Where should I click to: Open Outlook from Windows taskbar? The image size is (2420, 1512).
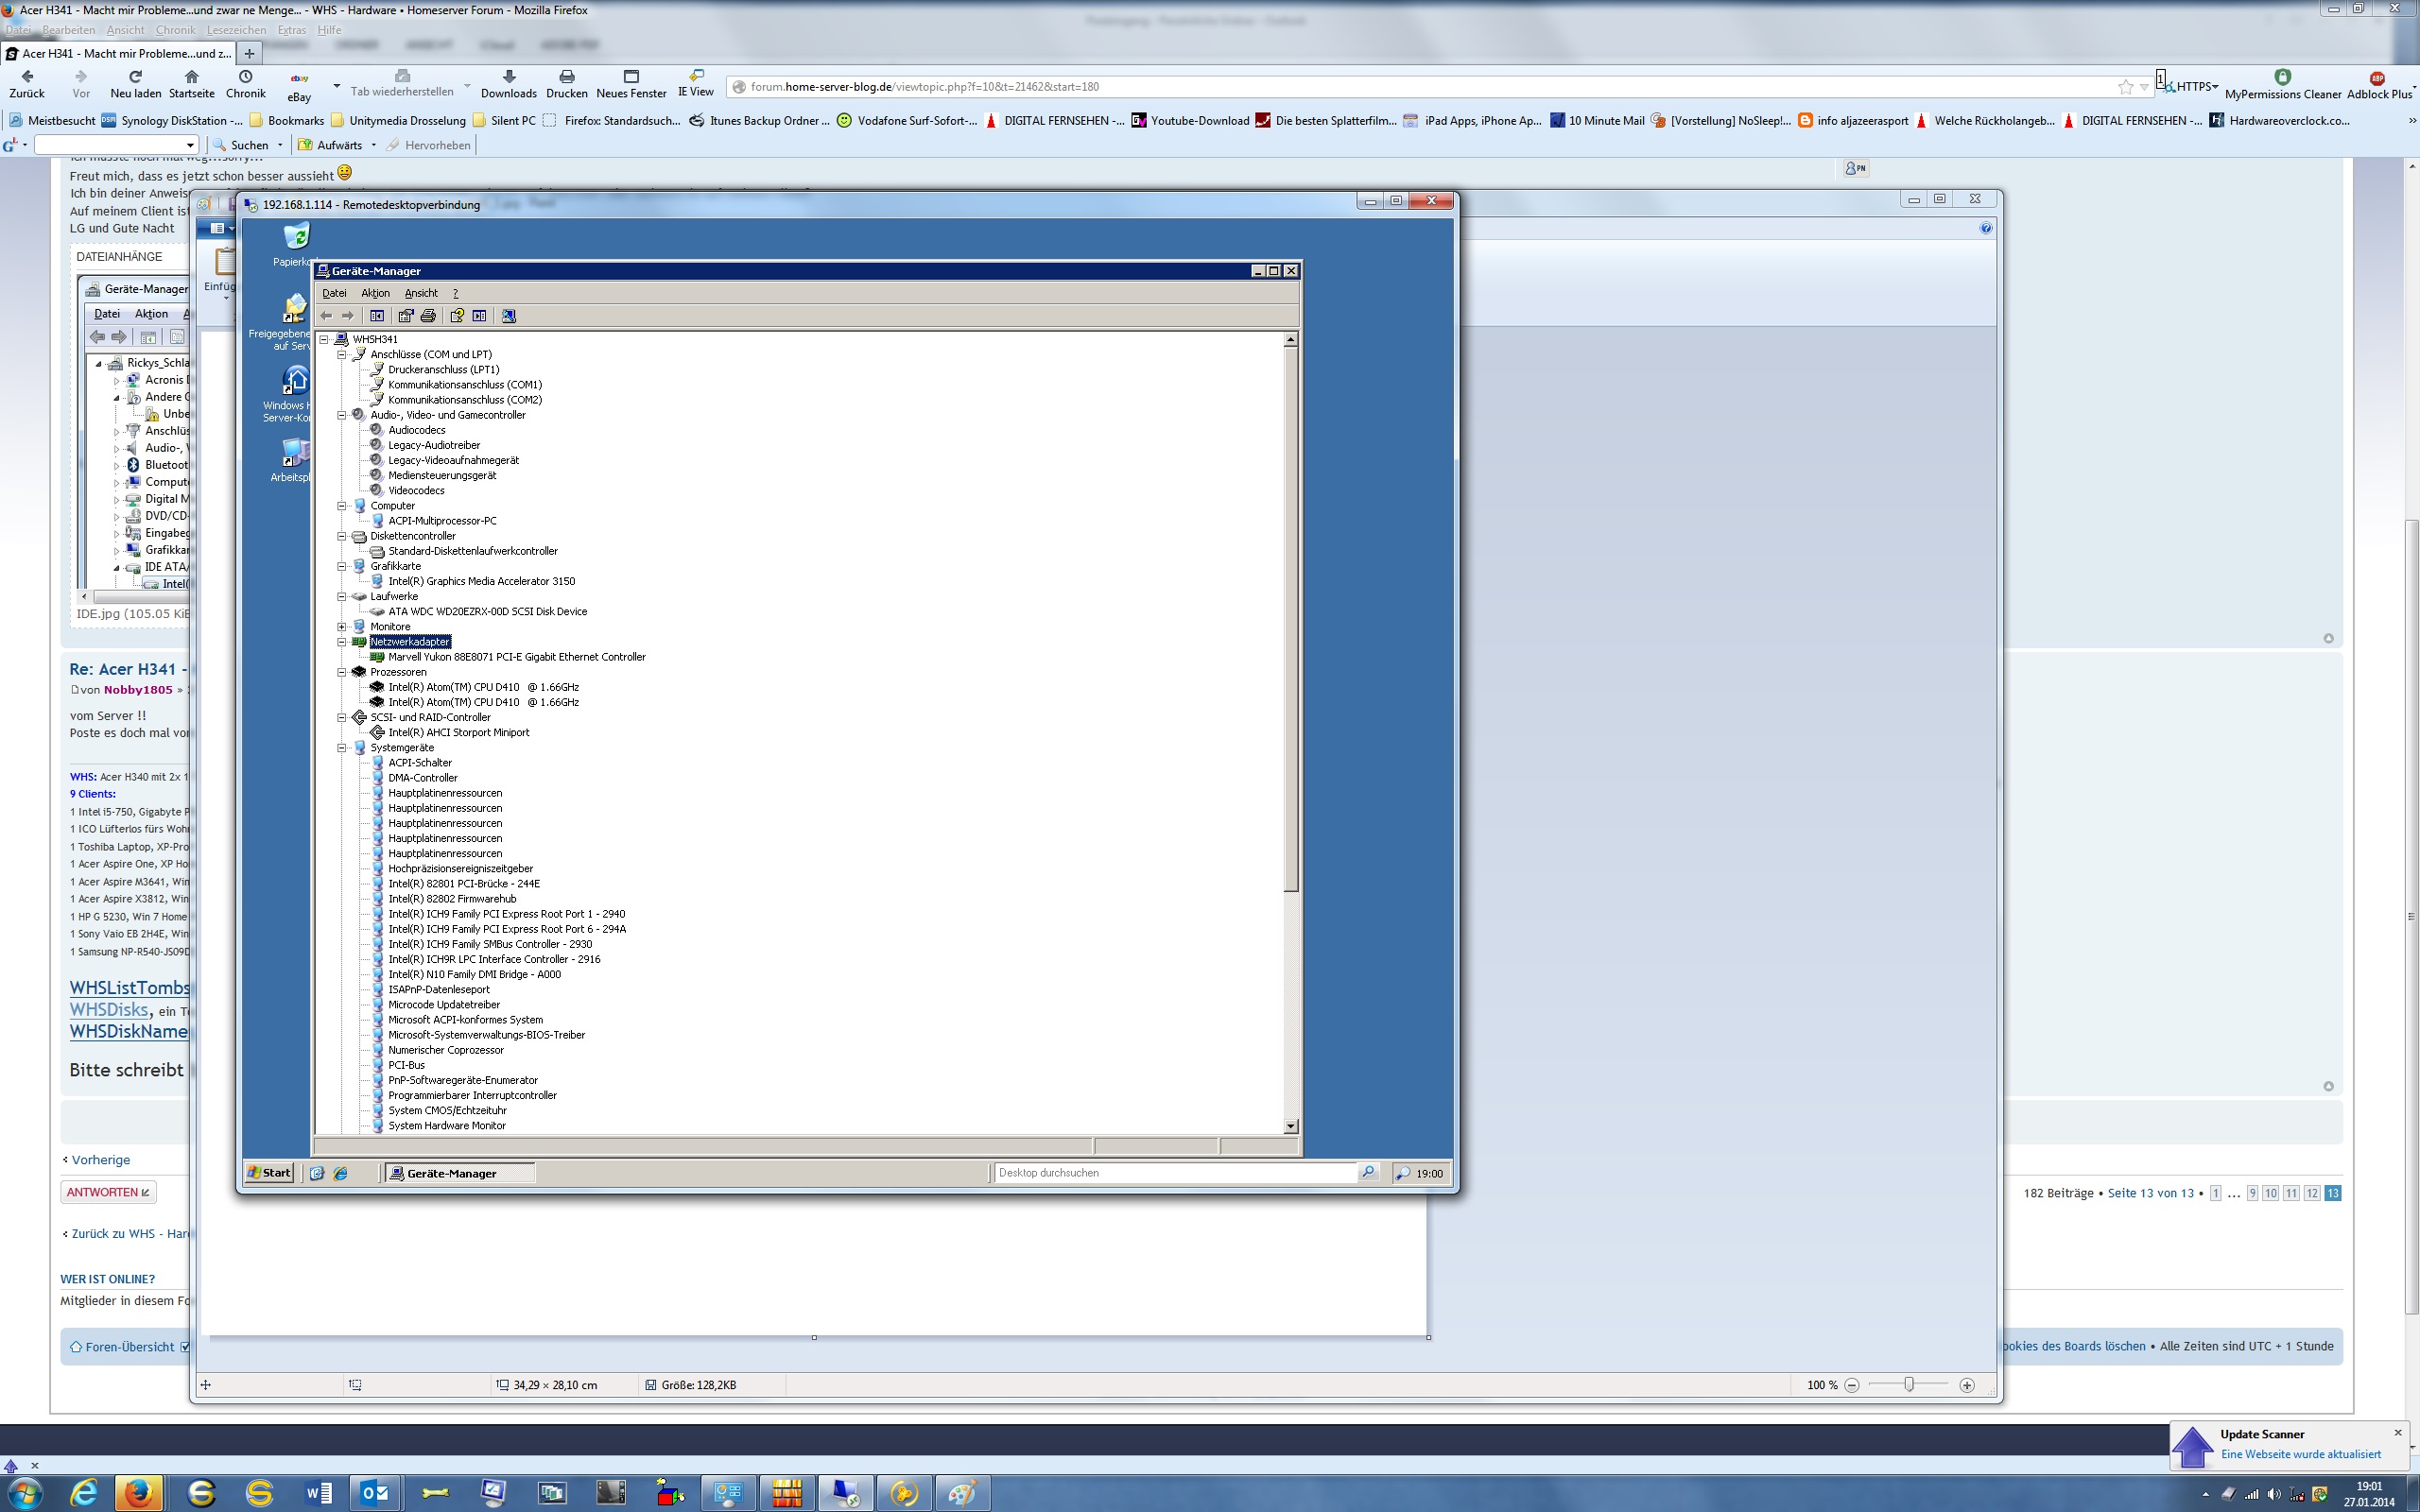(375, 1493)
